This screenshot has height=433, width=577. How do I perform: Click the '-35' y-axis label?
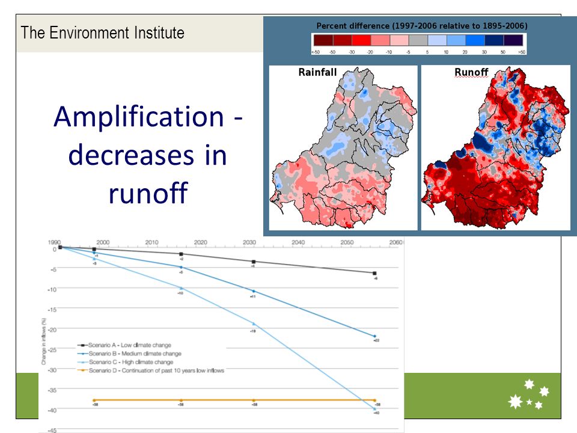pos(52,390)
